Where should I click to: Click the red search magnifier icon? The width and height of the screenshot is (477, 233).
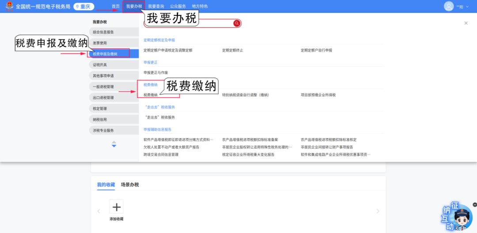tap(237, 23)
